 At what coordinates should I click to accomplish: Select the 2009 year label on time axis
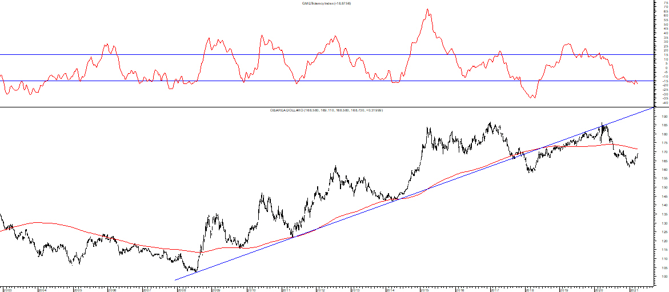click(217, 290)
